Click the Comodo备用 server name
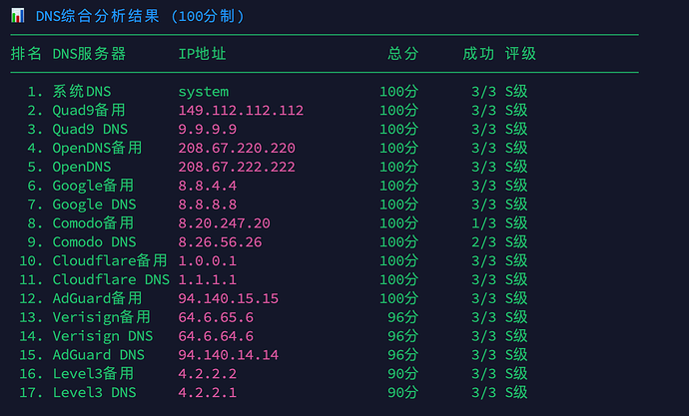 (x=93, y=222)
